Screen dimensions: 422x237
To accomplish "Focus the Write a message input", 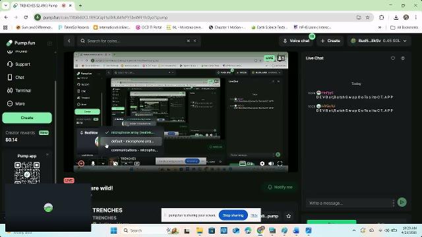I will pos(349,203).
